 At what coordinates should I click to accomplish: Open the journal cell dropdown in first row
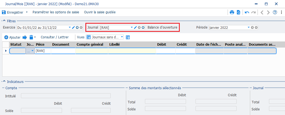[32, 51]
